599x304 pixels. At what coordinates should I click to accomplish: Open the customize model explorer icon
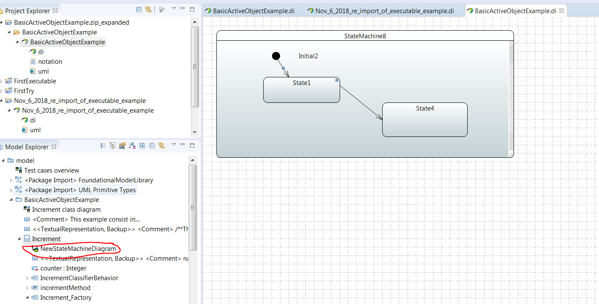click(x=122, y=145)
